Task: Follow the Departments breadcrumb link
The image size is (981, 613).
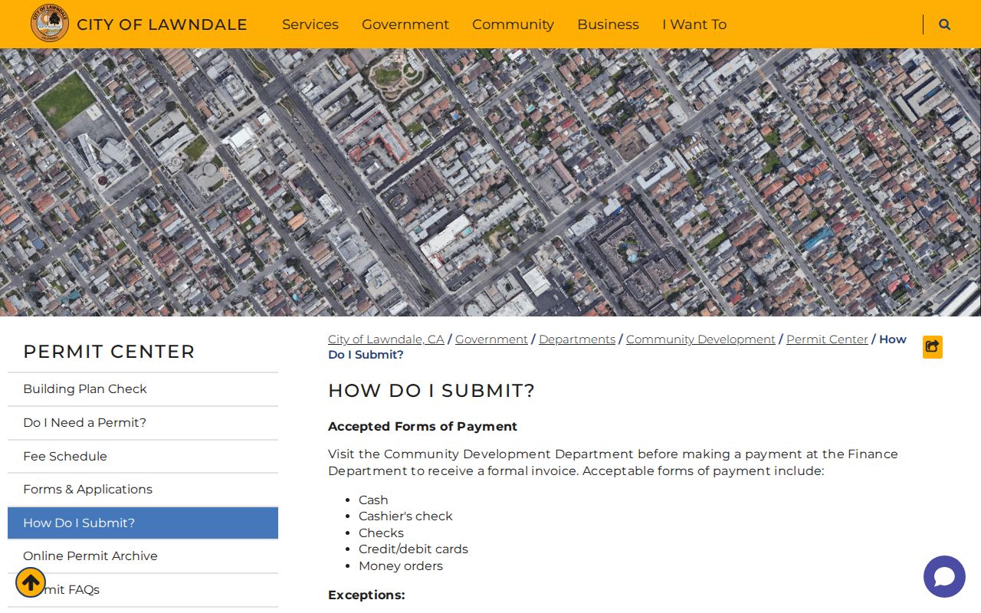Action: pos(577,339)
